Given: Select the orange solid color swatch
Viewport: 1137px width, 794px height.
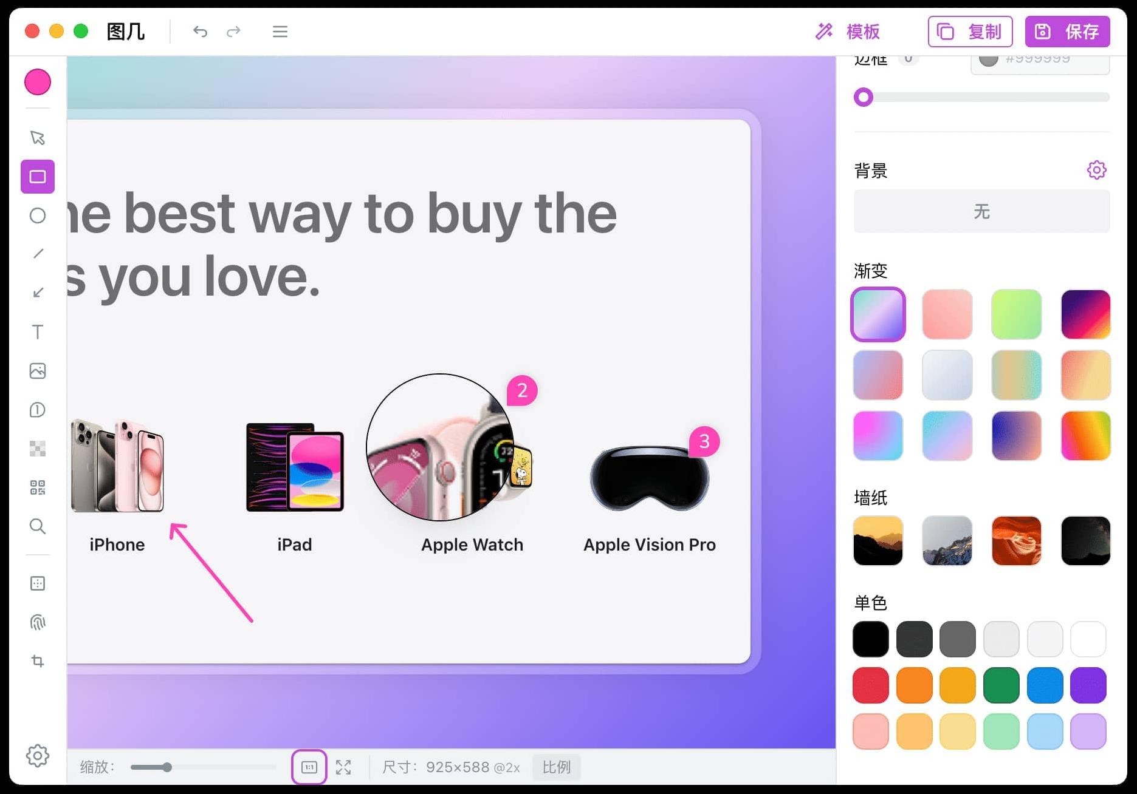Looking at the screenshot, I should pos(915,685).
